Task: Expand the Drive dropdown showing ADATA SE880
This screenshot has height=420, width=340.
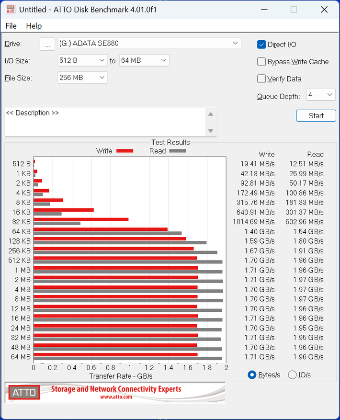Action: tap(149, 44)
